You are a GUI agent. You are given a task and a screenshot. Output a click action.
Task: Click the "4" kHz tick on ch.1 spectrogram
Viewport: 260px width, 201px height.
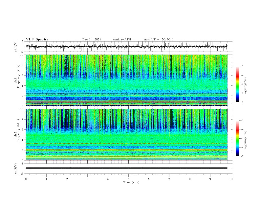(x=23, y=86)
